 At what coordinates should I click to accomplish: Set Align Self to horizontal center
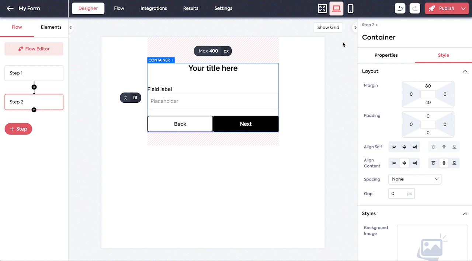point(404,147)
